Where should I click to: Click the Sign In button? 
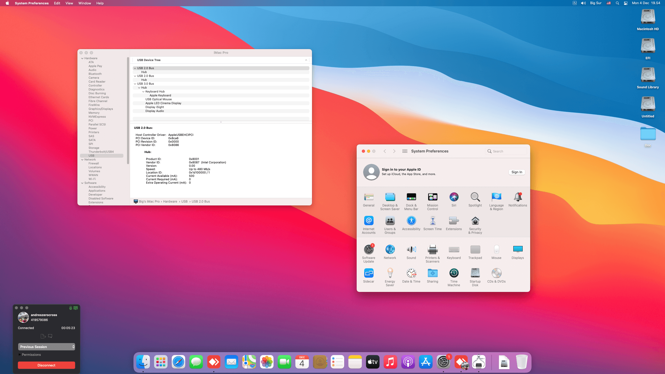[x=517, y=172]
